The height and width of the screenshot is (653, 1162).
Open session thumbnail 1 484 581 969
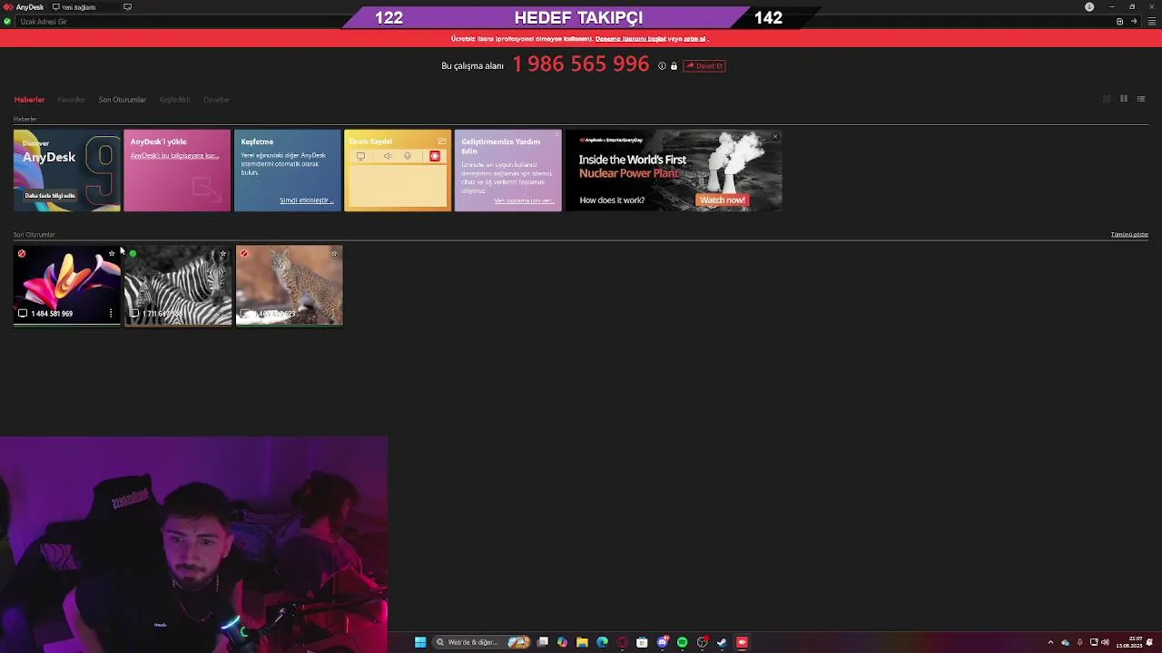click(x=67, y=286)
